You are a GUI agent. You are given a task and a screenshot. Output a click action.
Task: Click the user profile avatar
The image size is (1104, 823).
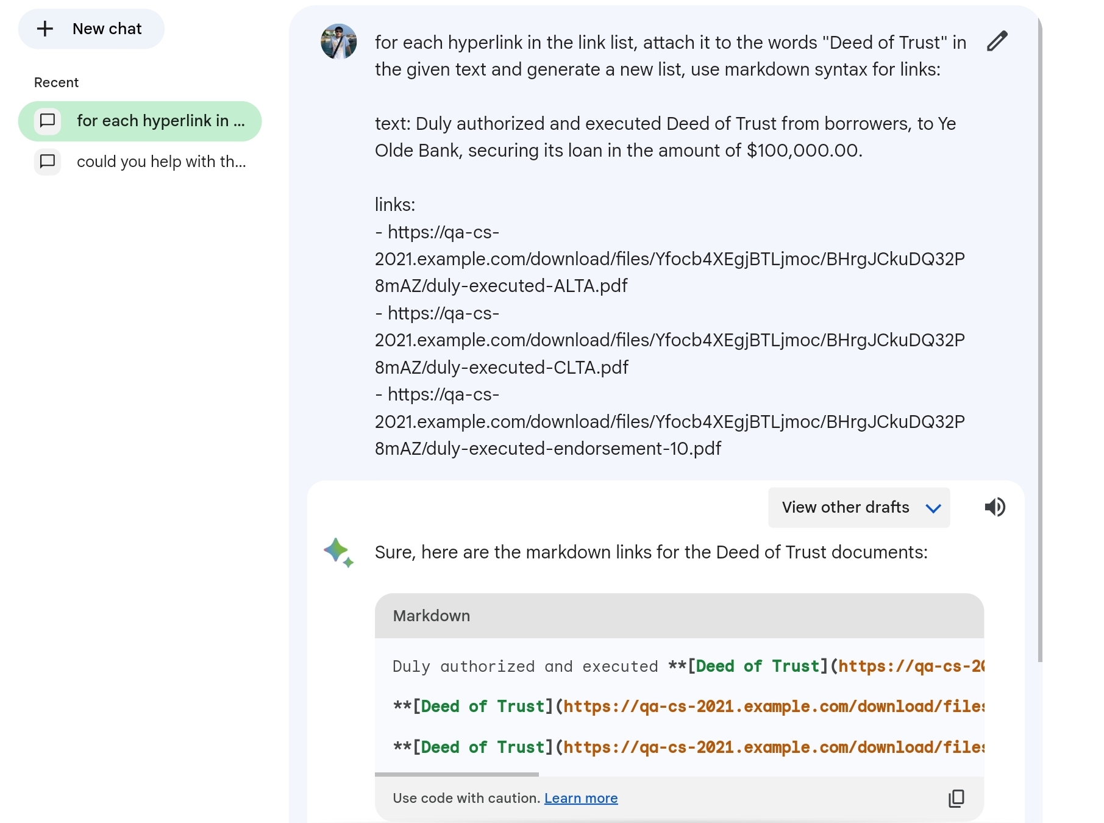tap(339, 41)
